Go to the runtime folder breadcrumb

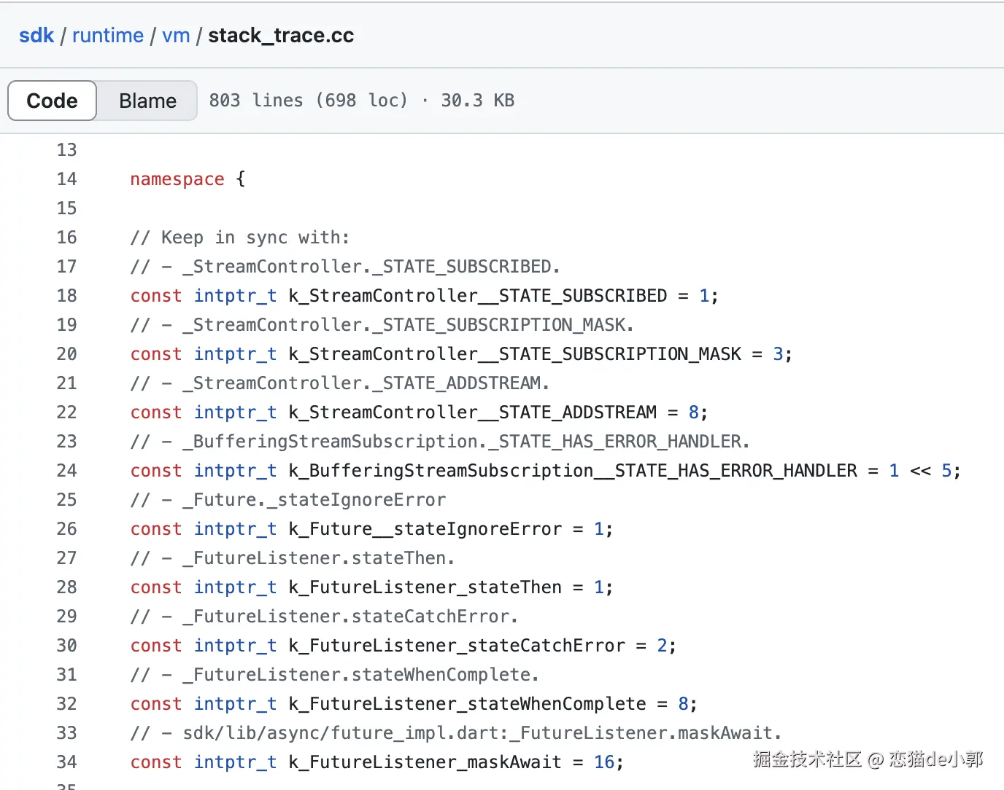[107, 35]
